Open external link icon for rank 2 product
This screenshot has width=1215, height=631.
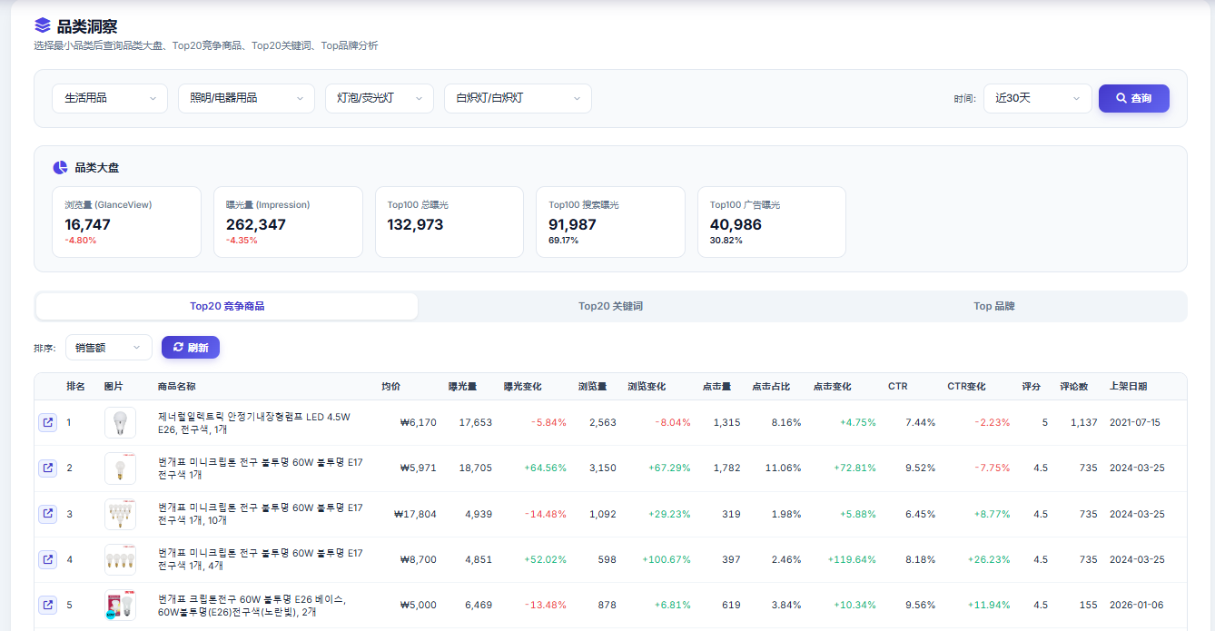[x=47, y=468]
